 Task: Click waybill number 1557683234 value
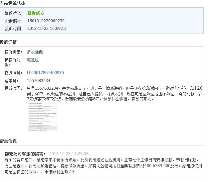38,81
